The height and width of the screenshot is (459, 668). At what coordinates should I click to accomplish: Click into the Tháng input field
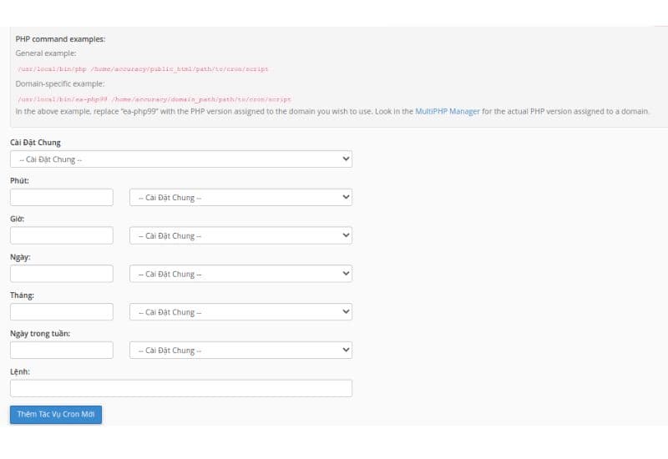pyautogui.click(x=61, y=312)
